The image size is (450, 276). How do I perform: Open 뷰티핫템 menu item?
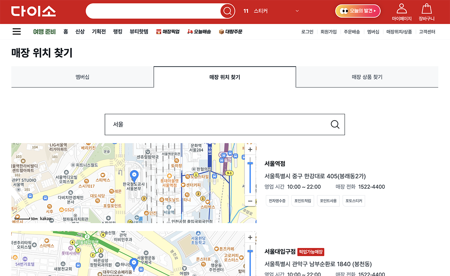pos(139,31)
